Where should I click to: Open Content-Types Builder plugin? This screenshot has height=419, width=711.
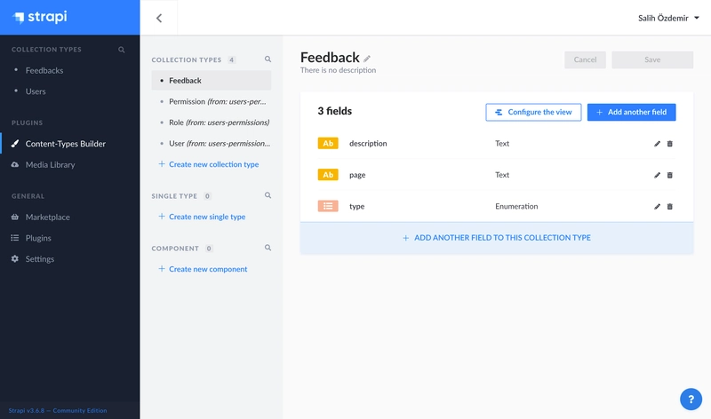[65, 144]
